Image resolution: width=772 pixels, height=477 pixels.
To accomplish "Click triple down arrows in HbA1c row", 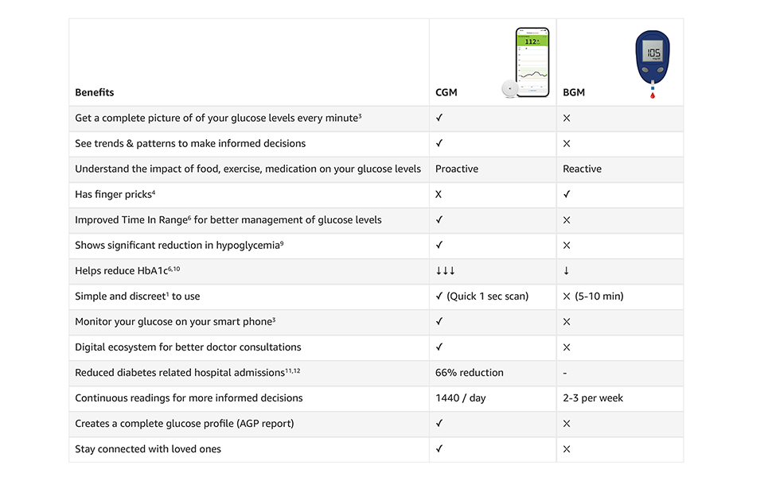I will [x=446, y=271].
